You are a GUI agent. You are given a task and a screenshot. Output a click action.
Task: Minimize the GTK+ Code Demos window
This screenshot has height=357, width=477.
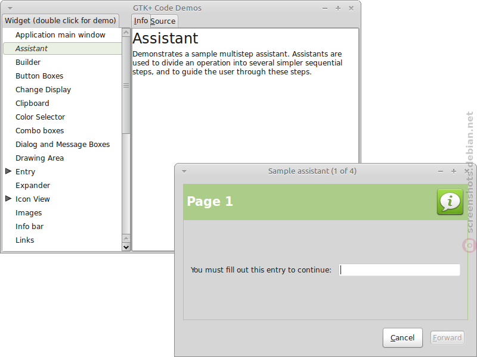pos(325,8)
